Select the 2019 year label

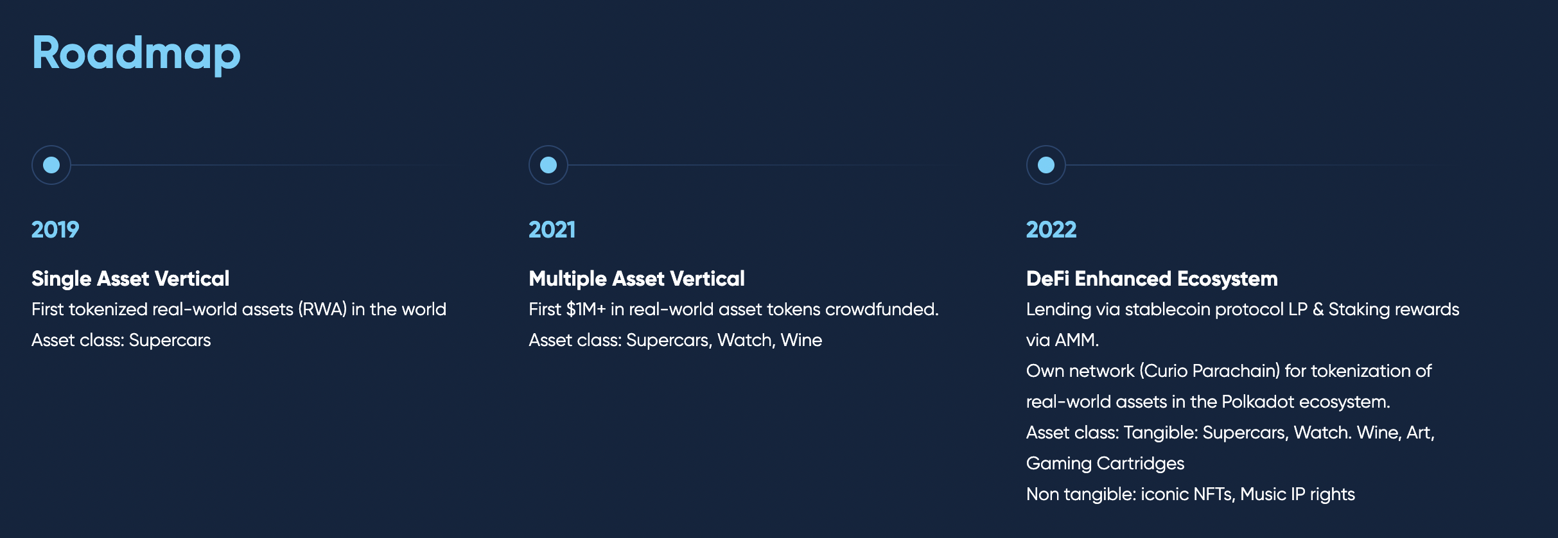click(x=55, y=230)
